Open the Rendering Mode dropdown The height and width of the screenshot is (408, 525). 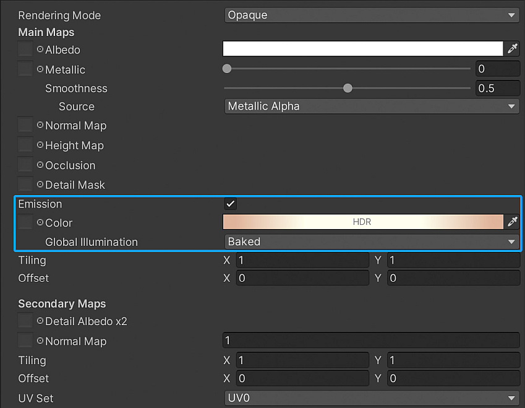coord(371,14)
